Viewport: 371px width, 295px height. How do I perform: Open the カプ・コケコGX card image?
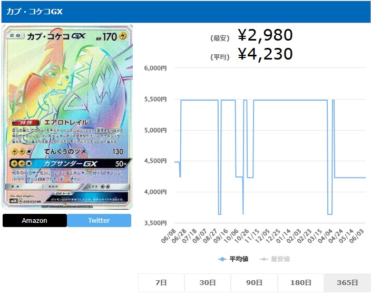[67, 117]
